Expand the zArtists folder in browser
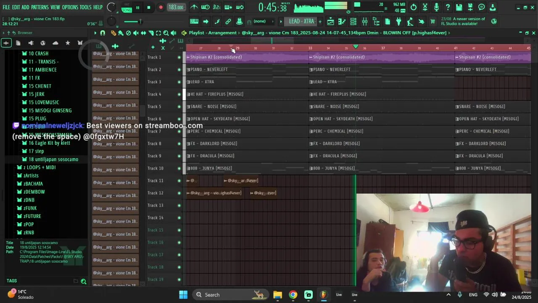This screenshot has width=538, height=303. pyautogui.click(x=27, y=175)
